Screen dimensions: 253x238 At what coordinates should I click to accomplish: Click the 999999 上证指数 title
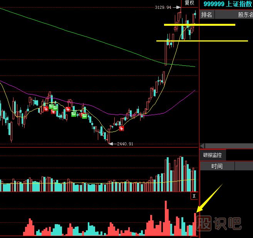pyautogui.click(x=228, y=4)
